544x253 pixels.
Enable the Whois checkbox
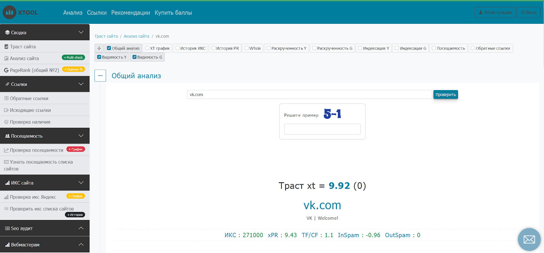[x=247, y=48]
